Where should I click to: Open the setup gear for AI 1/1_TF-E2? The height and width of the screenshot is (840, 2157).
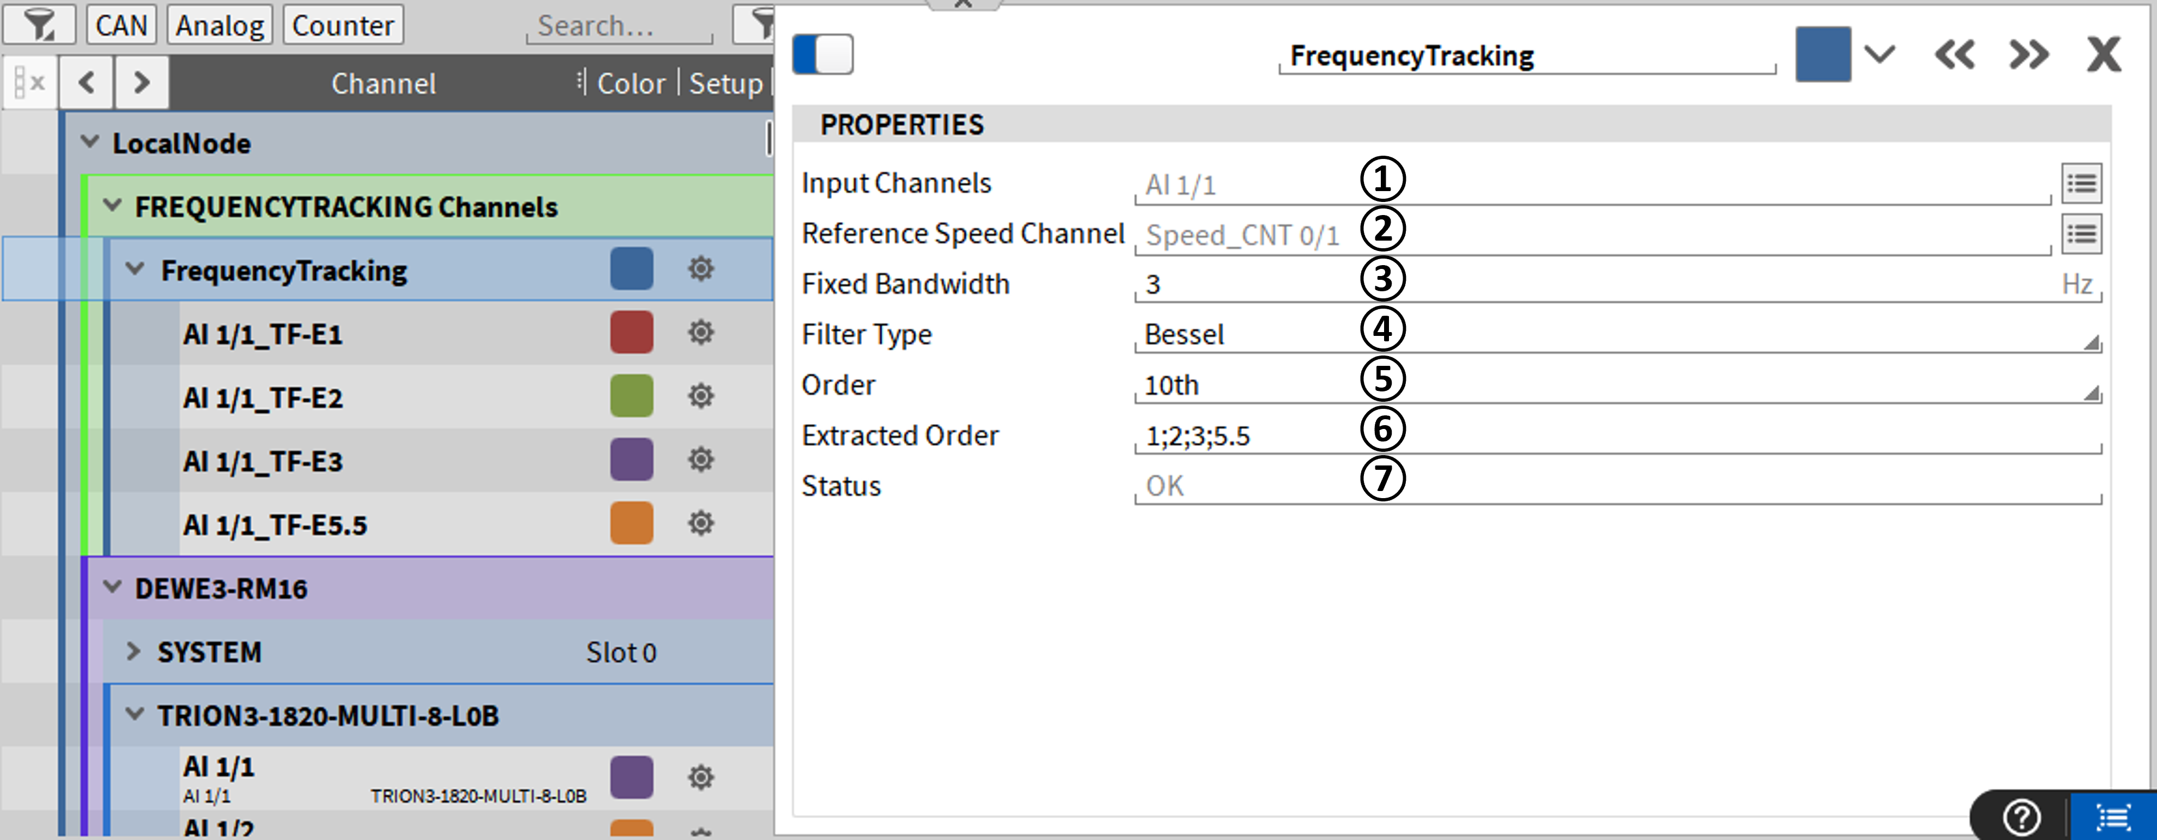click(x=700, y=396)
